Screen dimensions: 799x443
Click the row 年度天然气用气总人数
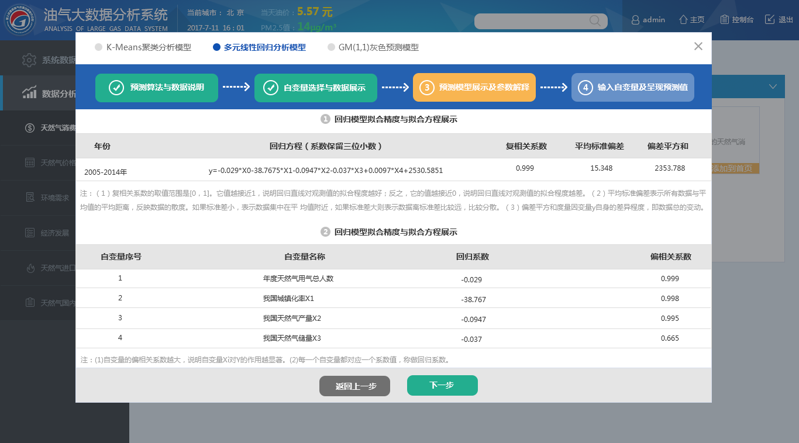pyautogui.click(x=393, y=279)
